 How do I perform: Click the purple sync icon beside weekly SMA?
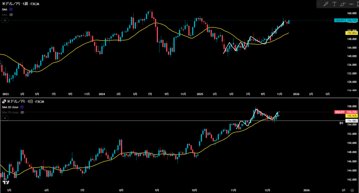(x=11, y=9)
